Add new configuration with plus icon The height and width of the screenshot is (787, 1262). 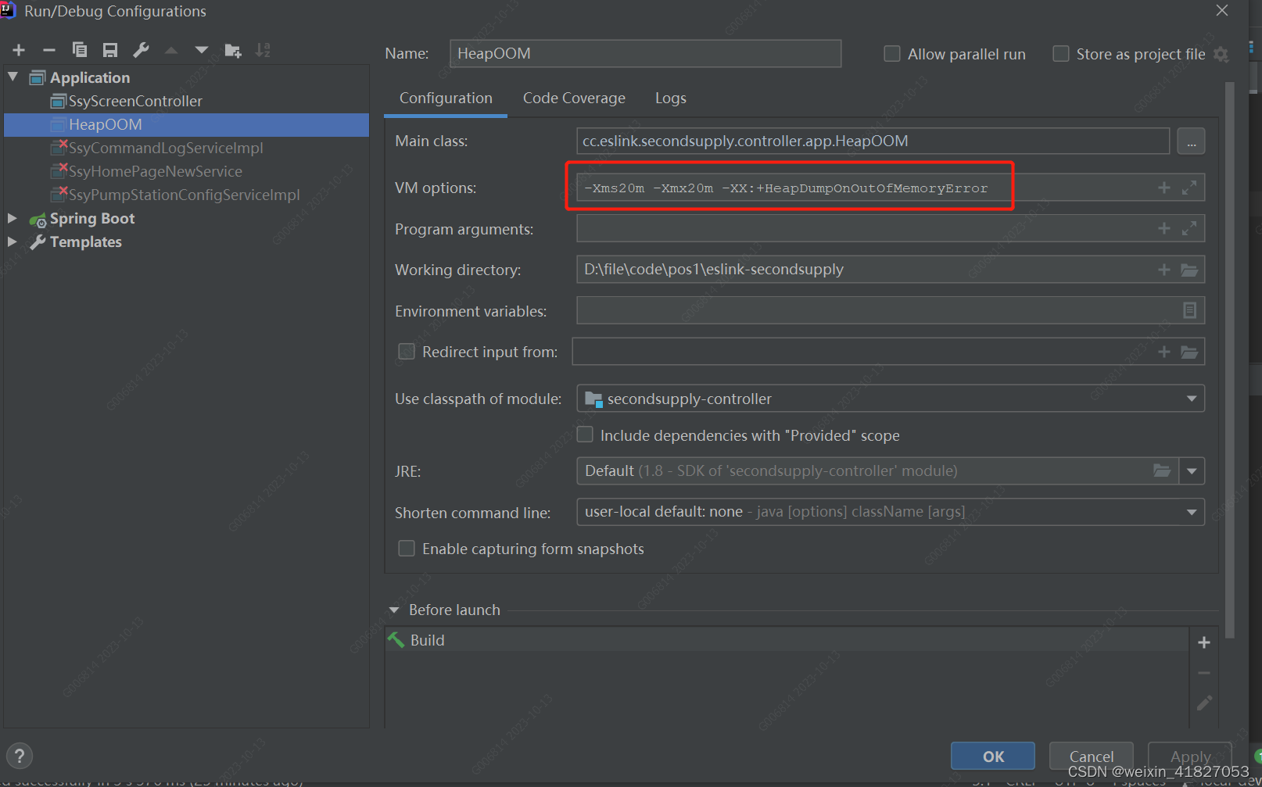tap(19, 50)
